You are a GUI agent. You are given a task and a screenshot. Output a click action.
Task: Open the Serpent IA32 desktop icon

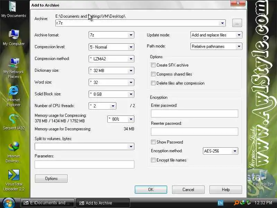[x=14, y=122]
